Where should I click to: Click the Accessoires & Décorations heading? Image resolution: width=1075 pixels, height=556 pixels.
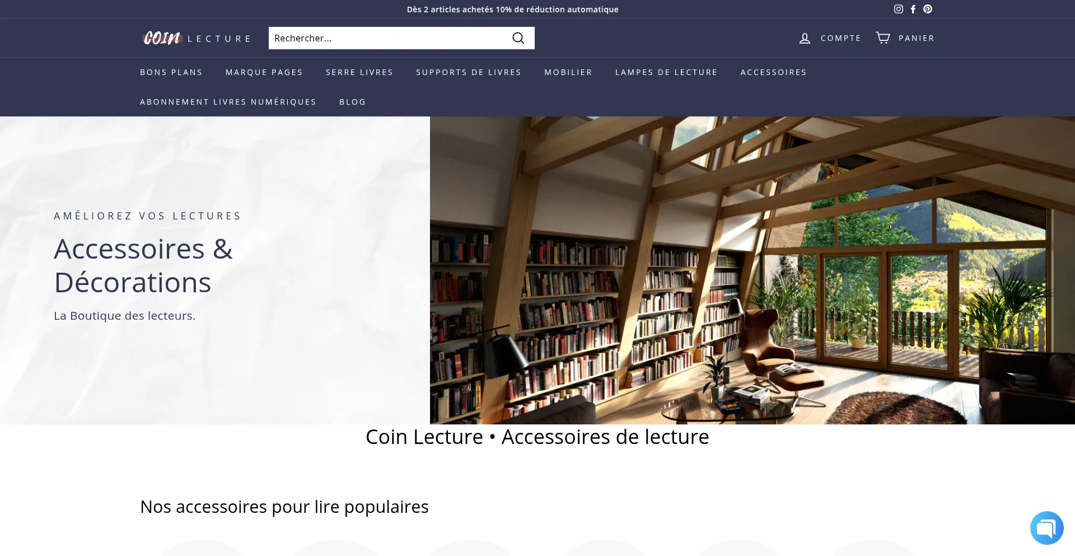143,265
